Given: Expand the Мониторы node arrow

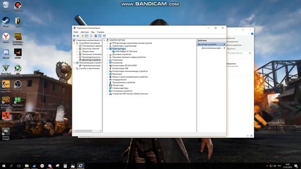Looking at the screenshot, I should tap(107, 74).
